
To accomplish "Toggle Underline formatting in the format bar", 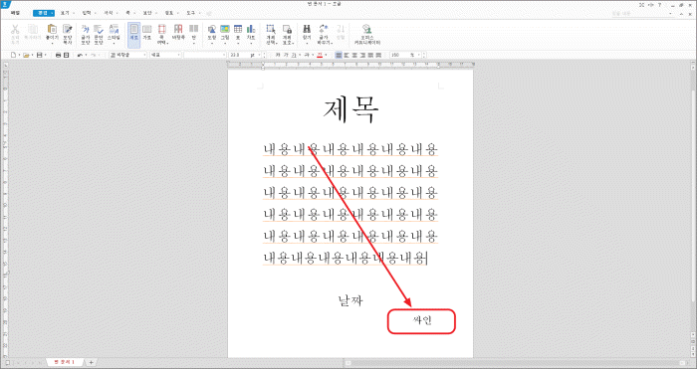I will point(294,55).
